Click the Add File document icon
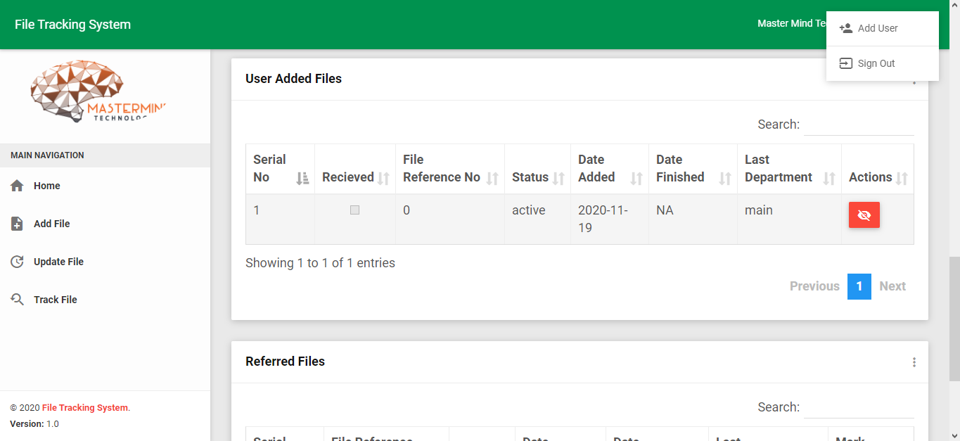 [x=18, y=224]
